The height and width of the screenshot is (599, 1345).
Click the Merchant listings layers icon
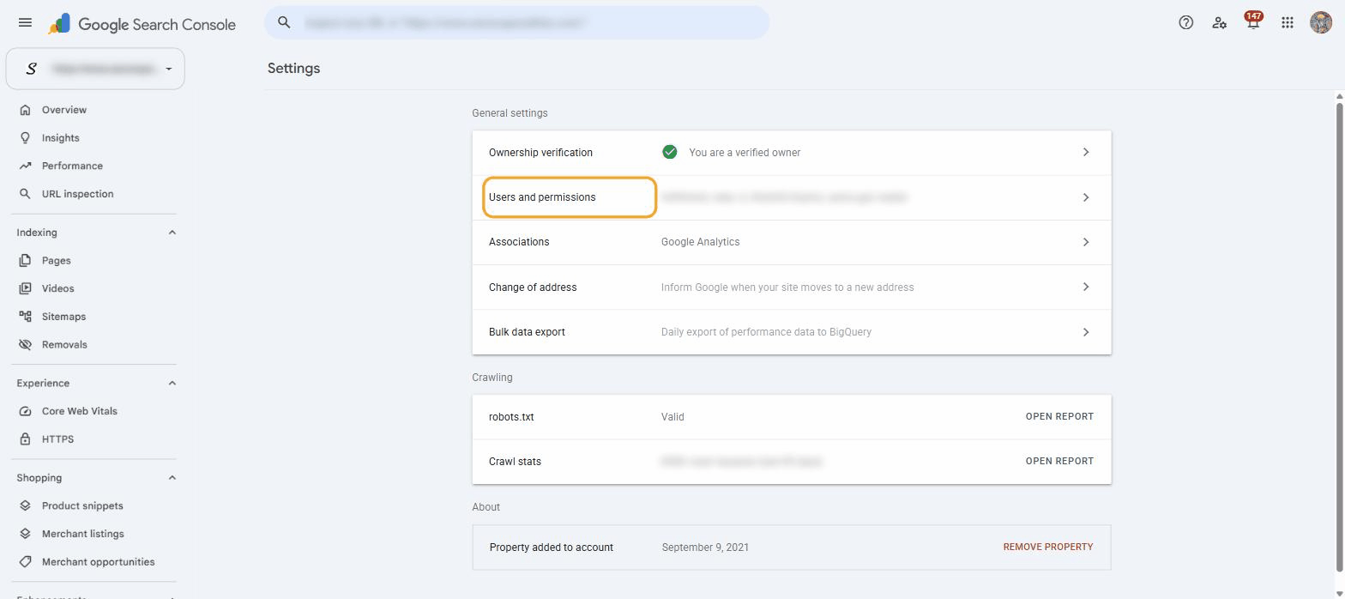point(25,534)
